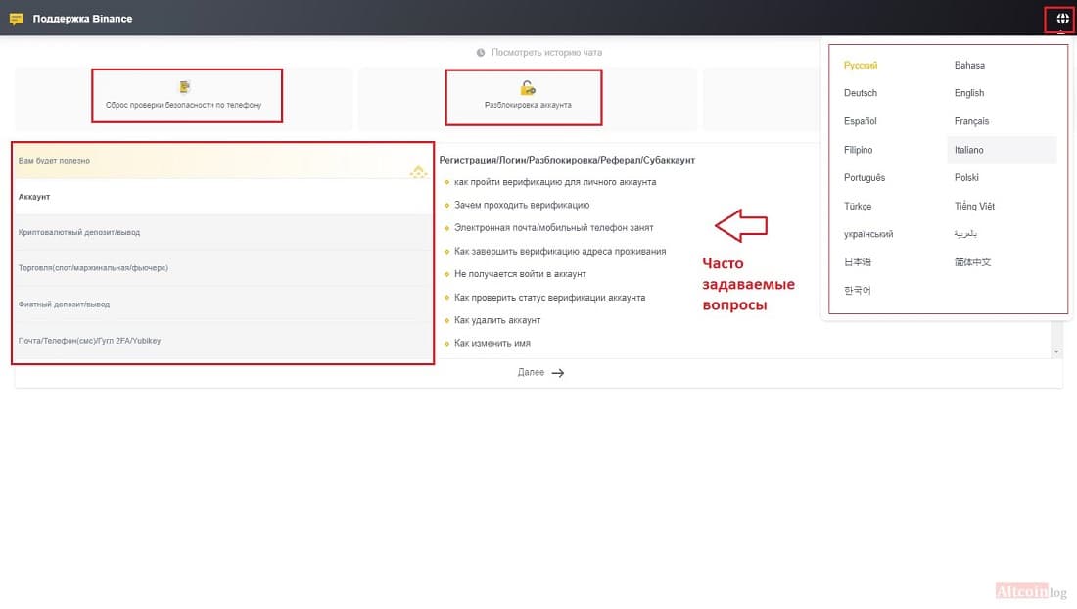1077x609 pixels.
Task: Open the "Как удалить аккаунт" question
Action: (497, 320)
